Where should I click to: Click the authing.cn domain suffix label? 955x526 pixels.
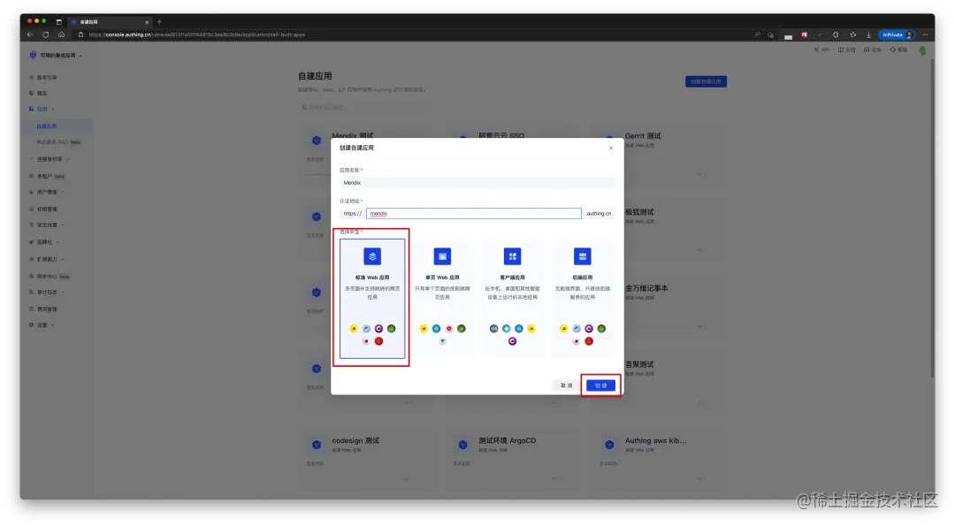point(599,214)
